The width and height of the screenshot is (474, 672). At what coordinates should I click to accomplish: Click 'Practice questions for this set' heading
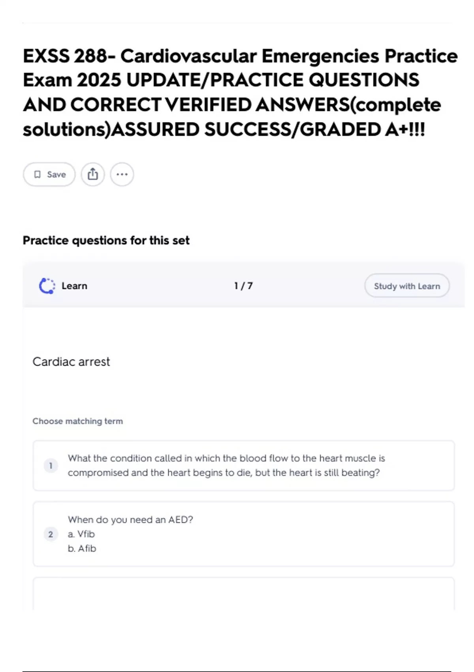pyautogui.click(x=106, y=240)
